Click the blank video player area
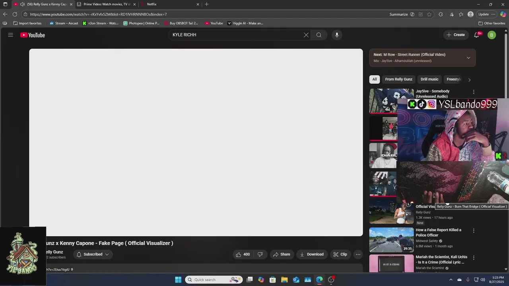 pyautogui.click(x=196, y=143)
